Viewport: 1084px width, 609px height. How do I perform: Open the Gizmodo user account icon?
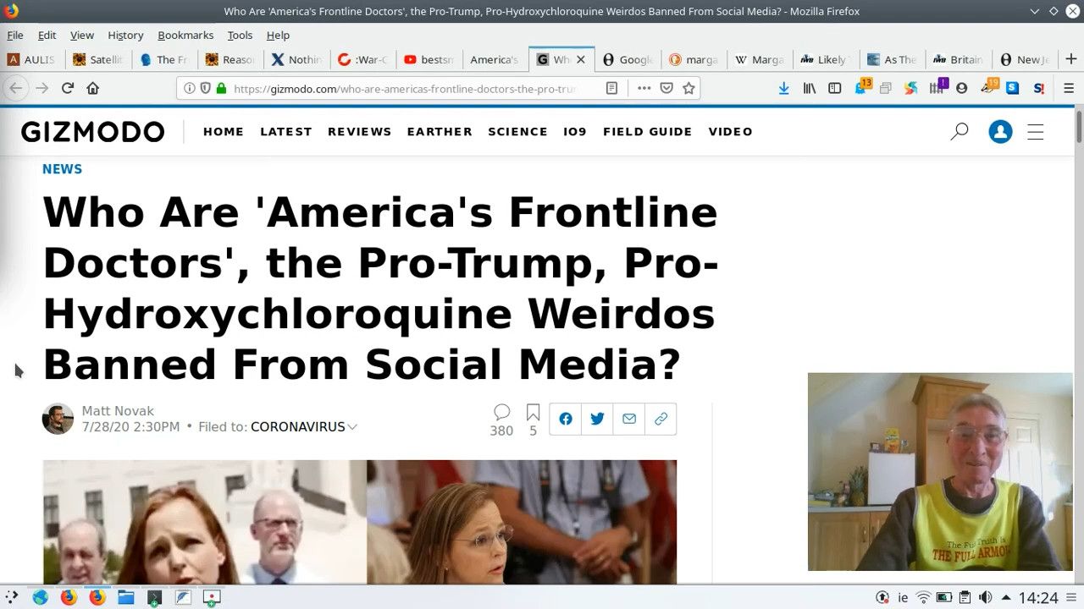point(1000,131)
